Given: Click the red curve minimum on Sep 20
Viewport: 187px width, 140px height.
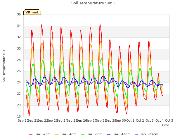Looking at the screenshot, I should (29, 116).
